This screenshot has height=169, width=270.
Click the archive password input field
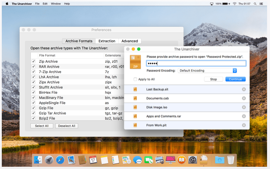[196, 64]
